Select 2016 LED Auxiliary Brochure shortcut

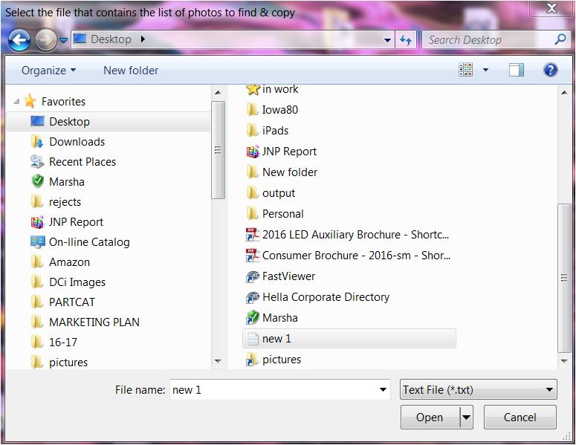coord(348,235)
